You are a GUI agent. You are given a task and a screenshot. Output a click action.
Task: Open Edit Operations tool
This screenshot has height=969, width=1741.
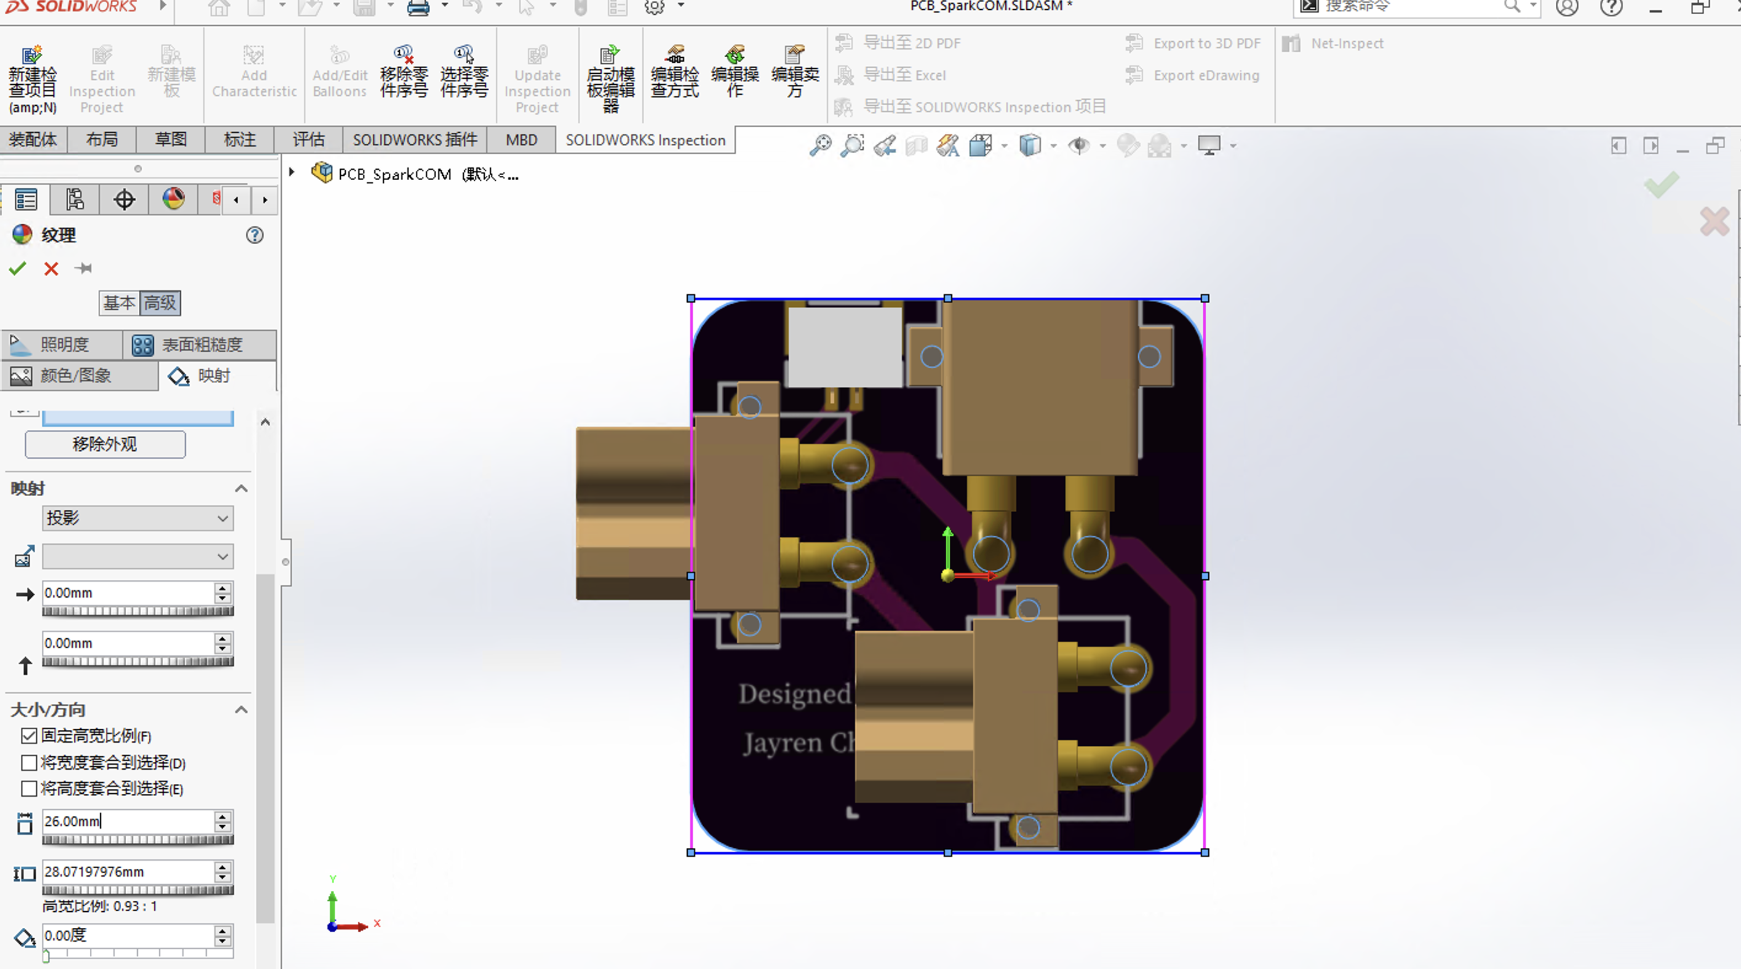(735, 71)
